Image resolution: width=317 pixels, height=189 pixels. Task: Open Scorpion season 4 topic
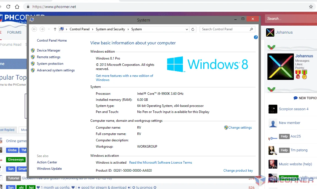[294, 109]
